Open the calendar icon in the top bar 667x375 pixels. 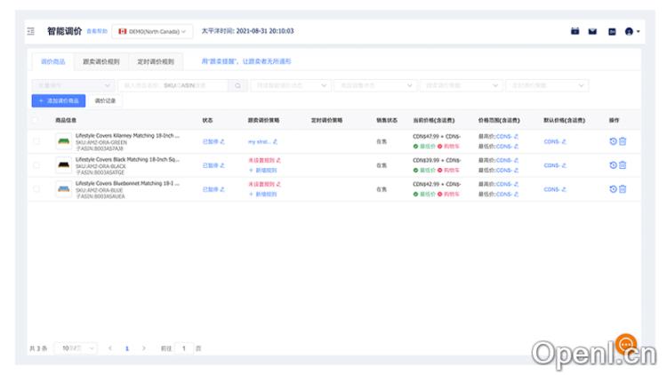(575, 31)
